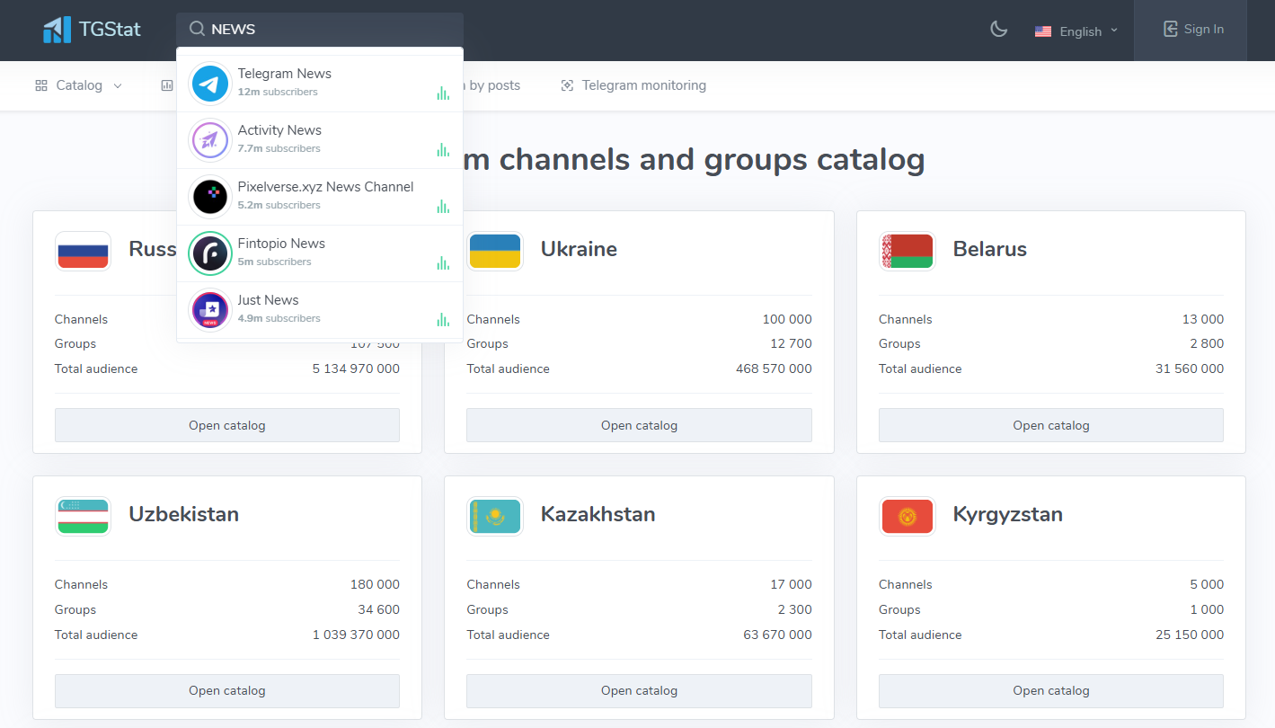Click the Sign In button
Image resolution: width=1275 pixels, height=728 pixels.
click(x=1192, y=30)
